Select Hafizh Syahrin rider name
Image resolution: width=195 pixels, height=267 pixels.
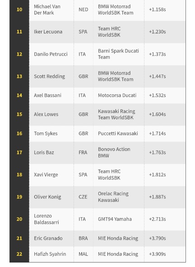click(50, 254)
